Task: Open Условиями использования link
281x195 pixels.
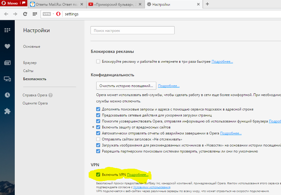Action: tap(152, 187)
